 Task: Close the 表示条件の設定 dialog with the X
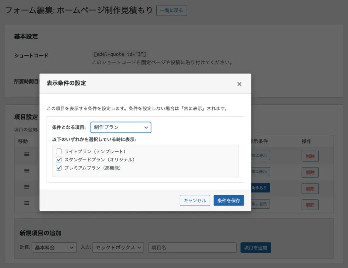239,84
